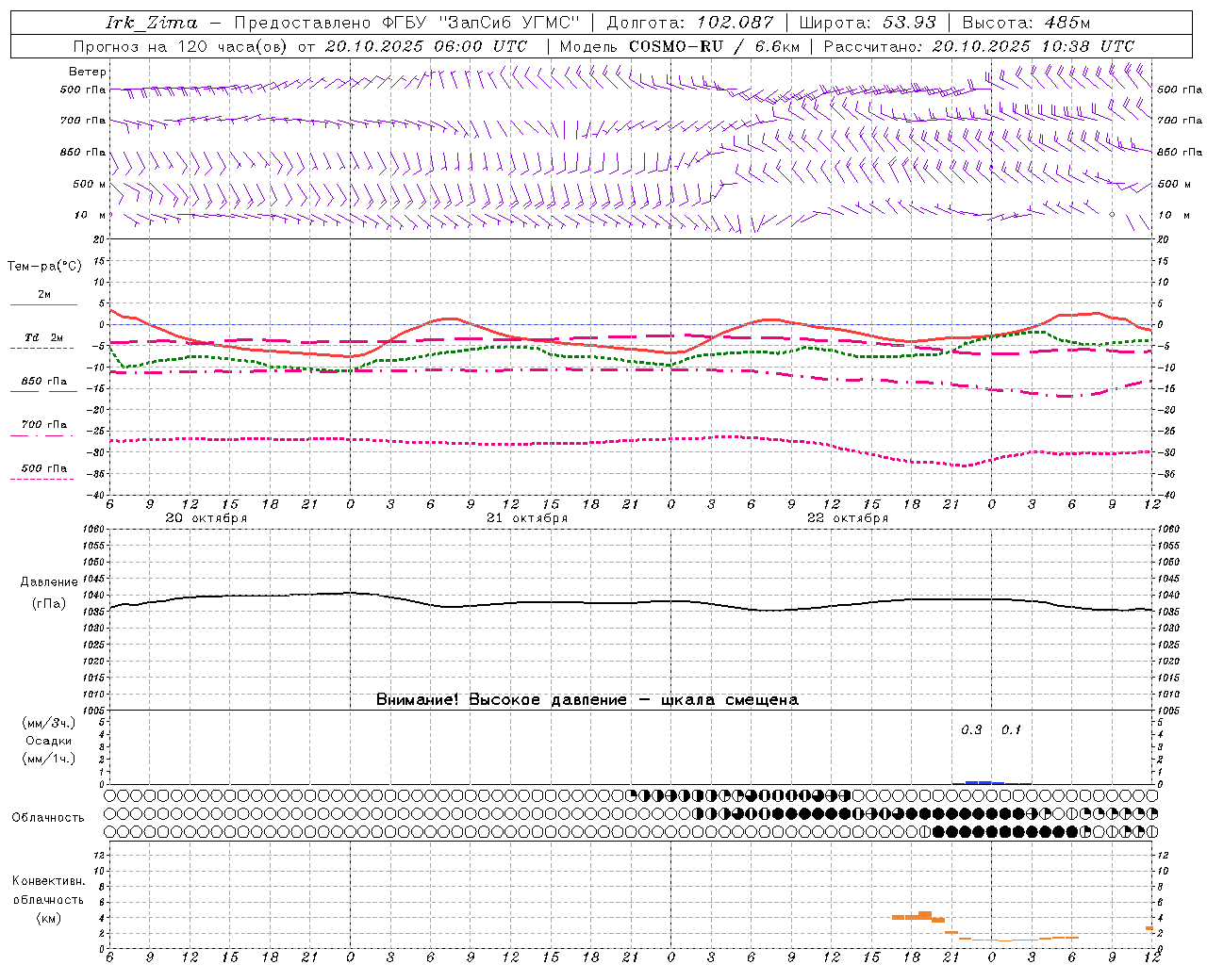Click the "Ветер" wind panel label

(x=88, y=72)
